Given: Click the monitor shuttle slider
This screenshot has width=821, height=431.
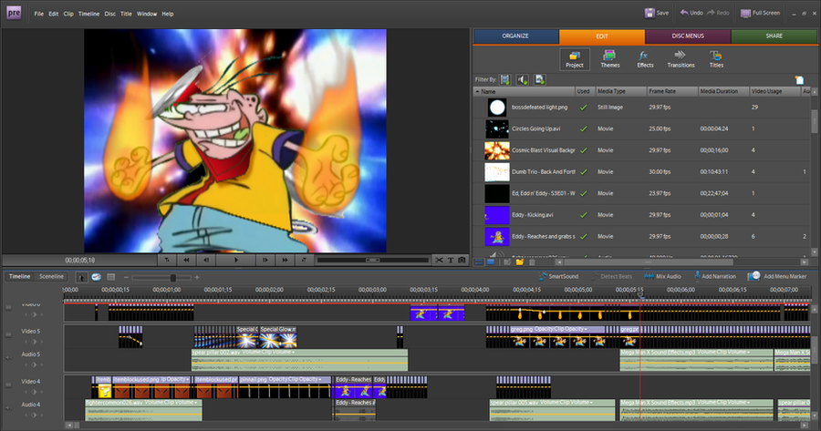Looking at the screenshot, I should point(373,260).
